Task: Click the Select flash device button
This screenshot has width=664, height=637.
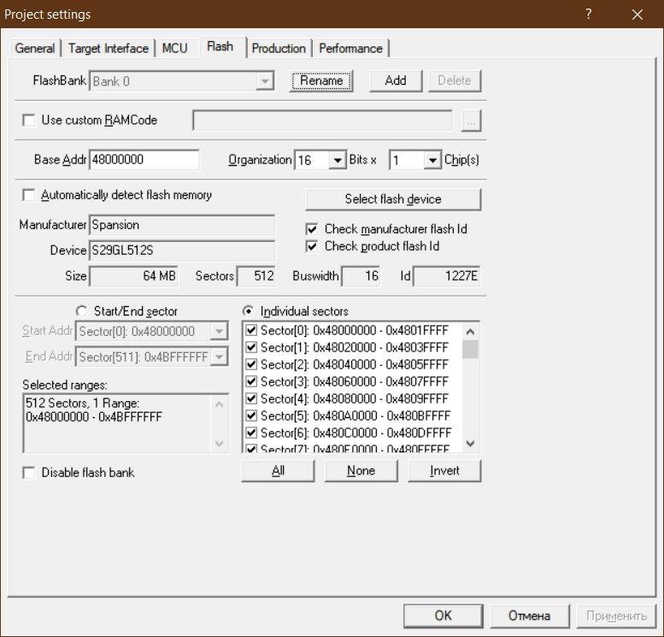Action: pyautogui.click(x=393, y=199)
